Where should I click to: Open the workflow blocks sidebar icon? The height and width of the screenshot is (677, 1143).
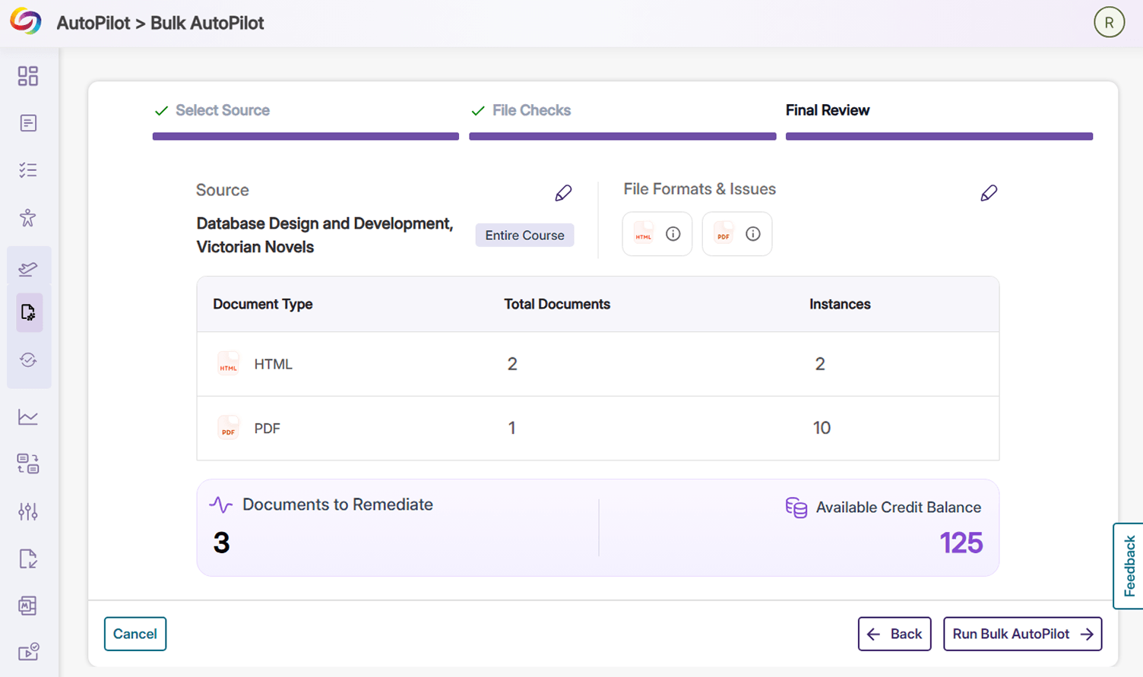click(x=28, y=463)
